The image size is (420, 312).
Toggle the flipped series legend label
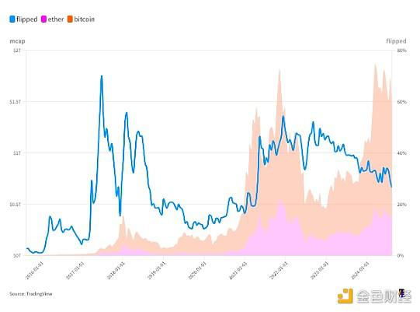[27, 19]
